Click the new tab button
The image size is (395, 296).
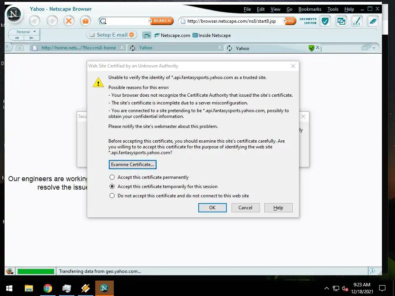point(20,48)
